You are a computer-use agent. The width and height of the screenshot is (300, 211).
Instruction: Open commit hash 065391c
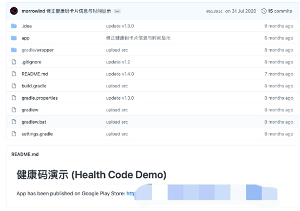tap(214, 11)
